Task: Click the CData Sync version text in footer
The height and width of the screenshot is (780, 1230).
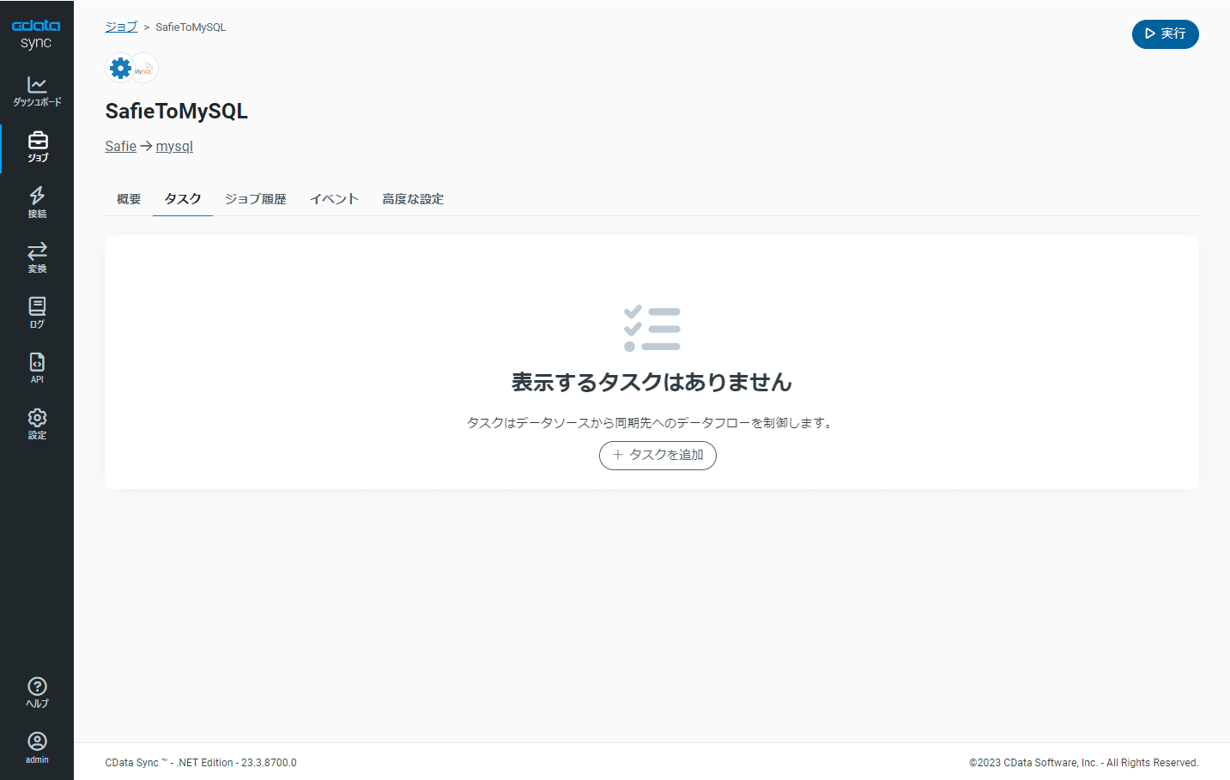Action: 201,763
